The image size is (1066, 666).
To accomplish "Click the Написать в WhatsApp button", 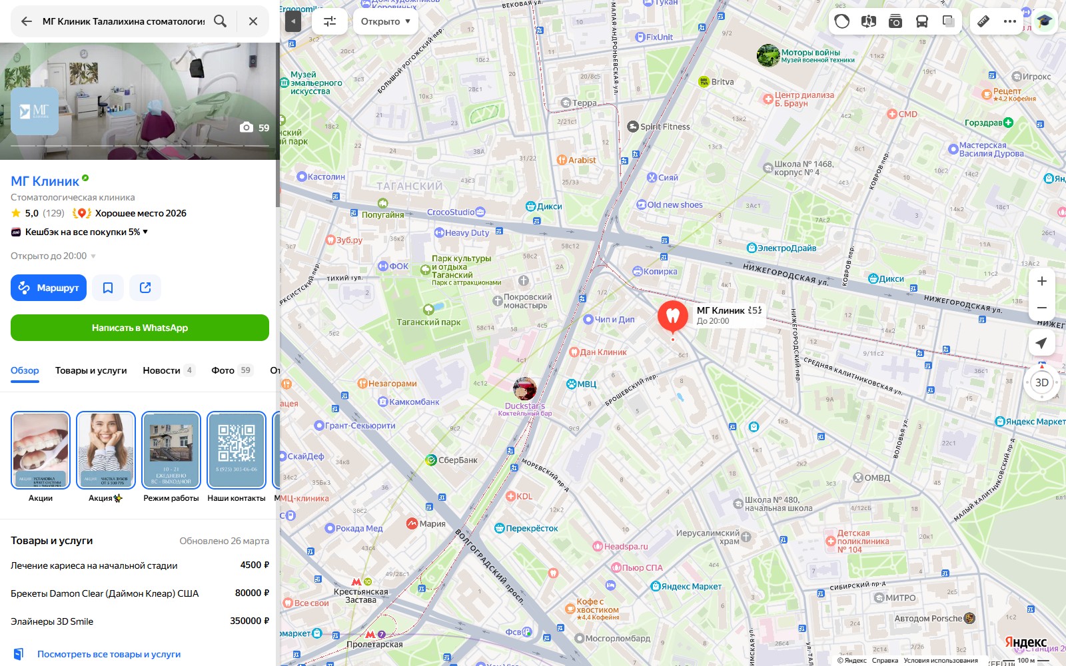I will click(140, 328).
